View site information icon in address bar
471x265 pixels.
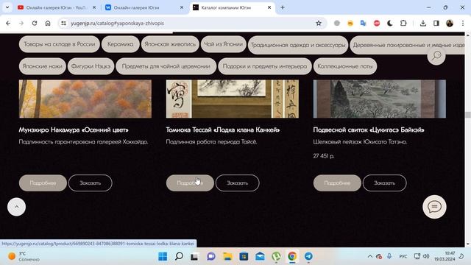(x=63, y=23)
